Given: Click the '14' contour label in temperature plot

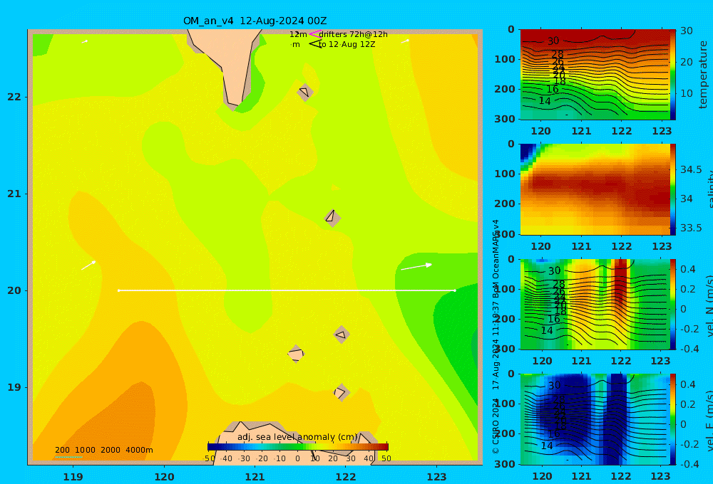Looking at the screenshot, I should [545, 101].
